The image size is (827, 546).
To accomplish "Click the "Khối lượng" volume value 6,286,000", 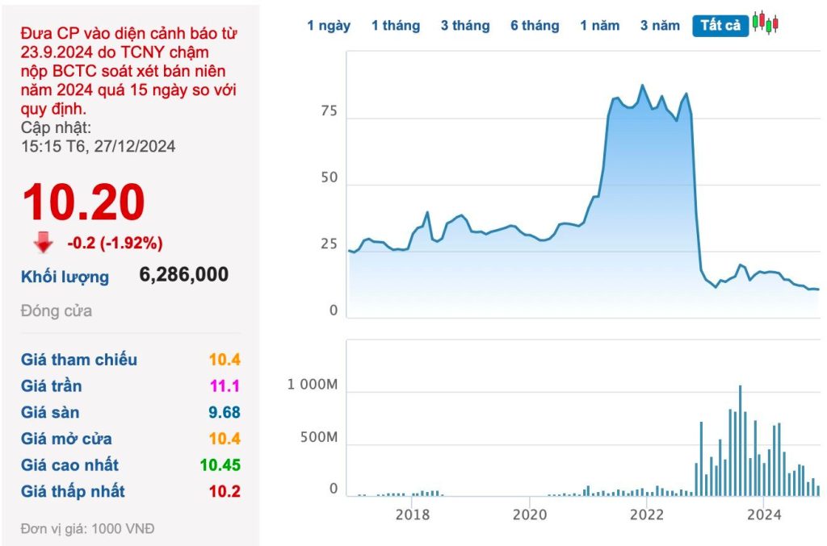I will click(183, 275).
